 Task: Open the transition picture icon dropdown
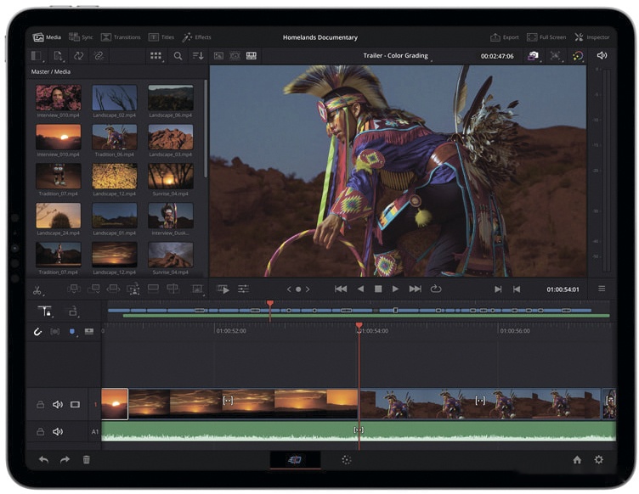pyautogui.click(x=198, y=289)
